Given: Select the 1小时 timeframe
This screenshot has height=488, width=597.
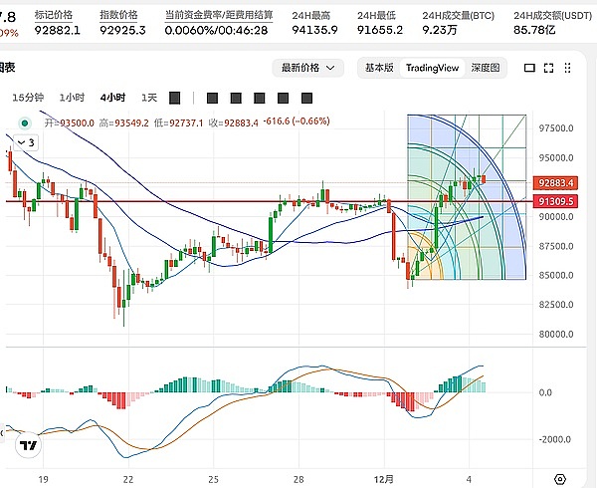Looking at the screenshot, I should pos(72,98).
